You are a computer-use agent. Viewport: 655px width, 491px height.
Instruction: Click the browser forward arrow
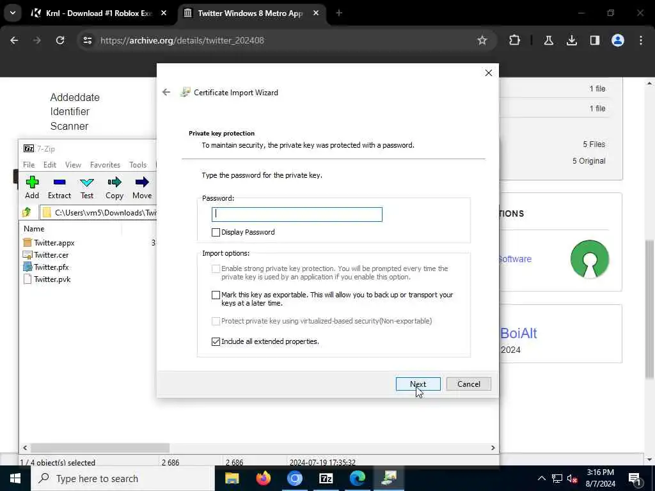click(x=36, y=40)
